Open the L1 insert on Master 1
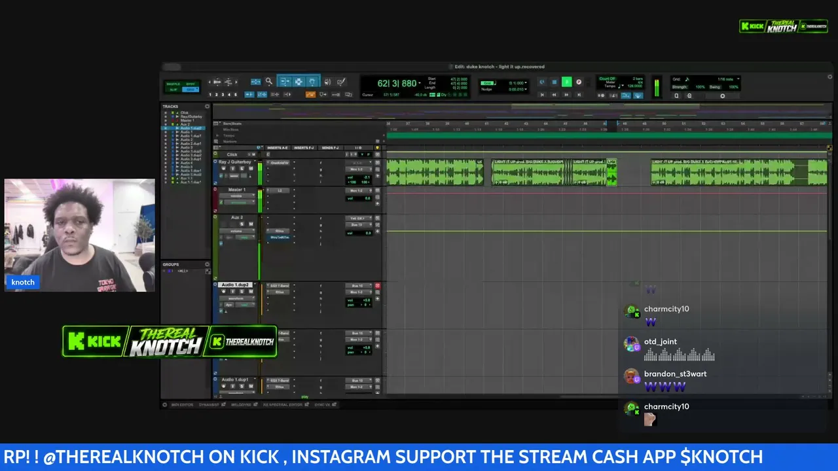The image size is (838, 471). pyautogui.click(x=278, y=190)
